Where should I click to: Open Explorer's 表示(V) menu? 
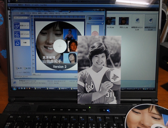click(28, 5)
